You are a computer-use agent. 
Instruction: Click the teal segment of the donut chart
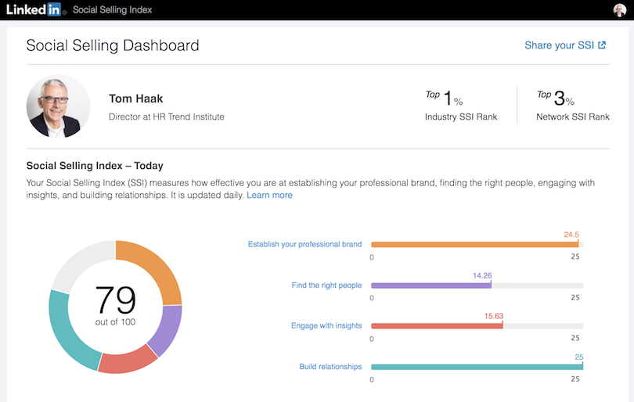point(67,332)
